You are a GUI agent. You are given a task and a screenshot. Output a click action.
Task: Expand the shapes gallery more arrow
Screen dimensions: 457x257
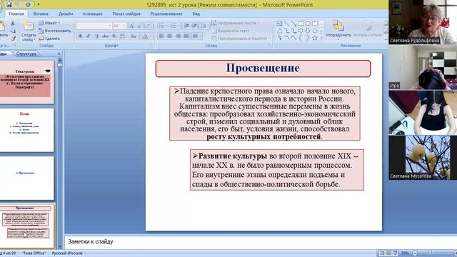[x=321, y=38]
